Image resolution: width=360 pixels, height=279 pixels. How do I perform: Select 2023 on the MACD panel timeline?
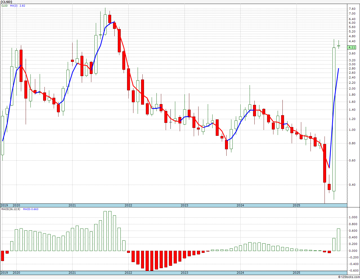point(184,273)
